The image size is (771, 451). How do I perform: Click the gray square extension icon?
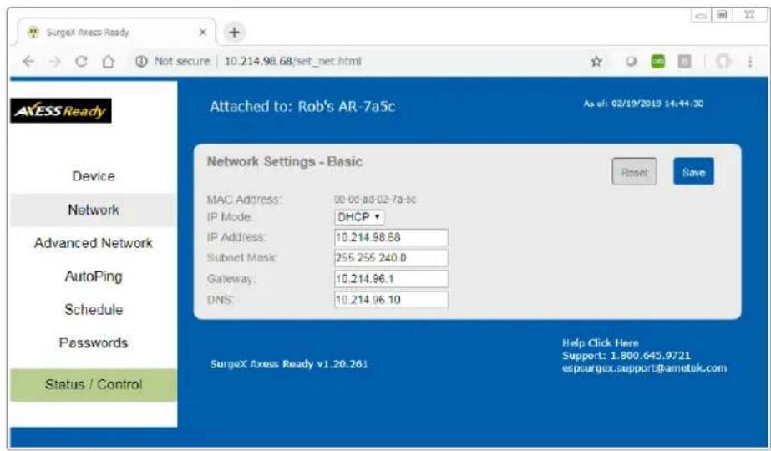pos(684,62)
